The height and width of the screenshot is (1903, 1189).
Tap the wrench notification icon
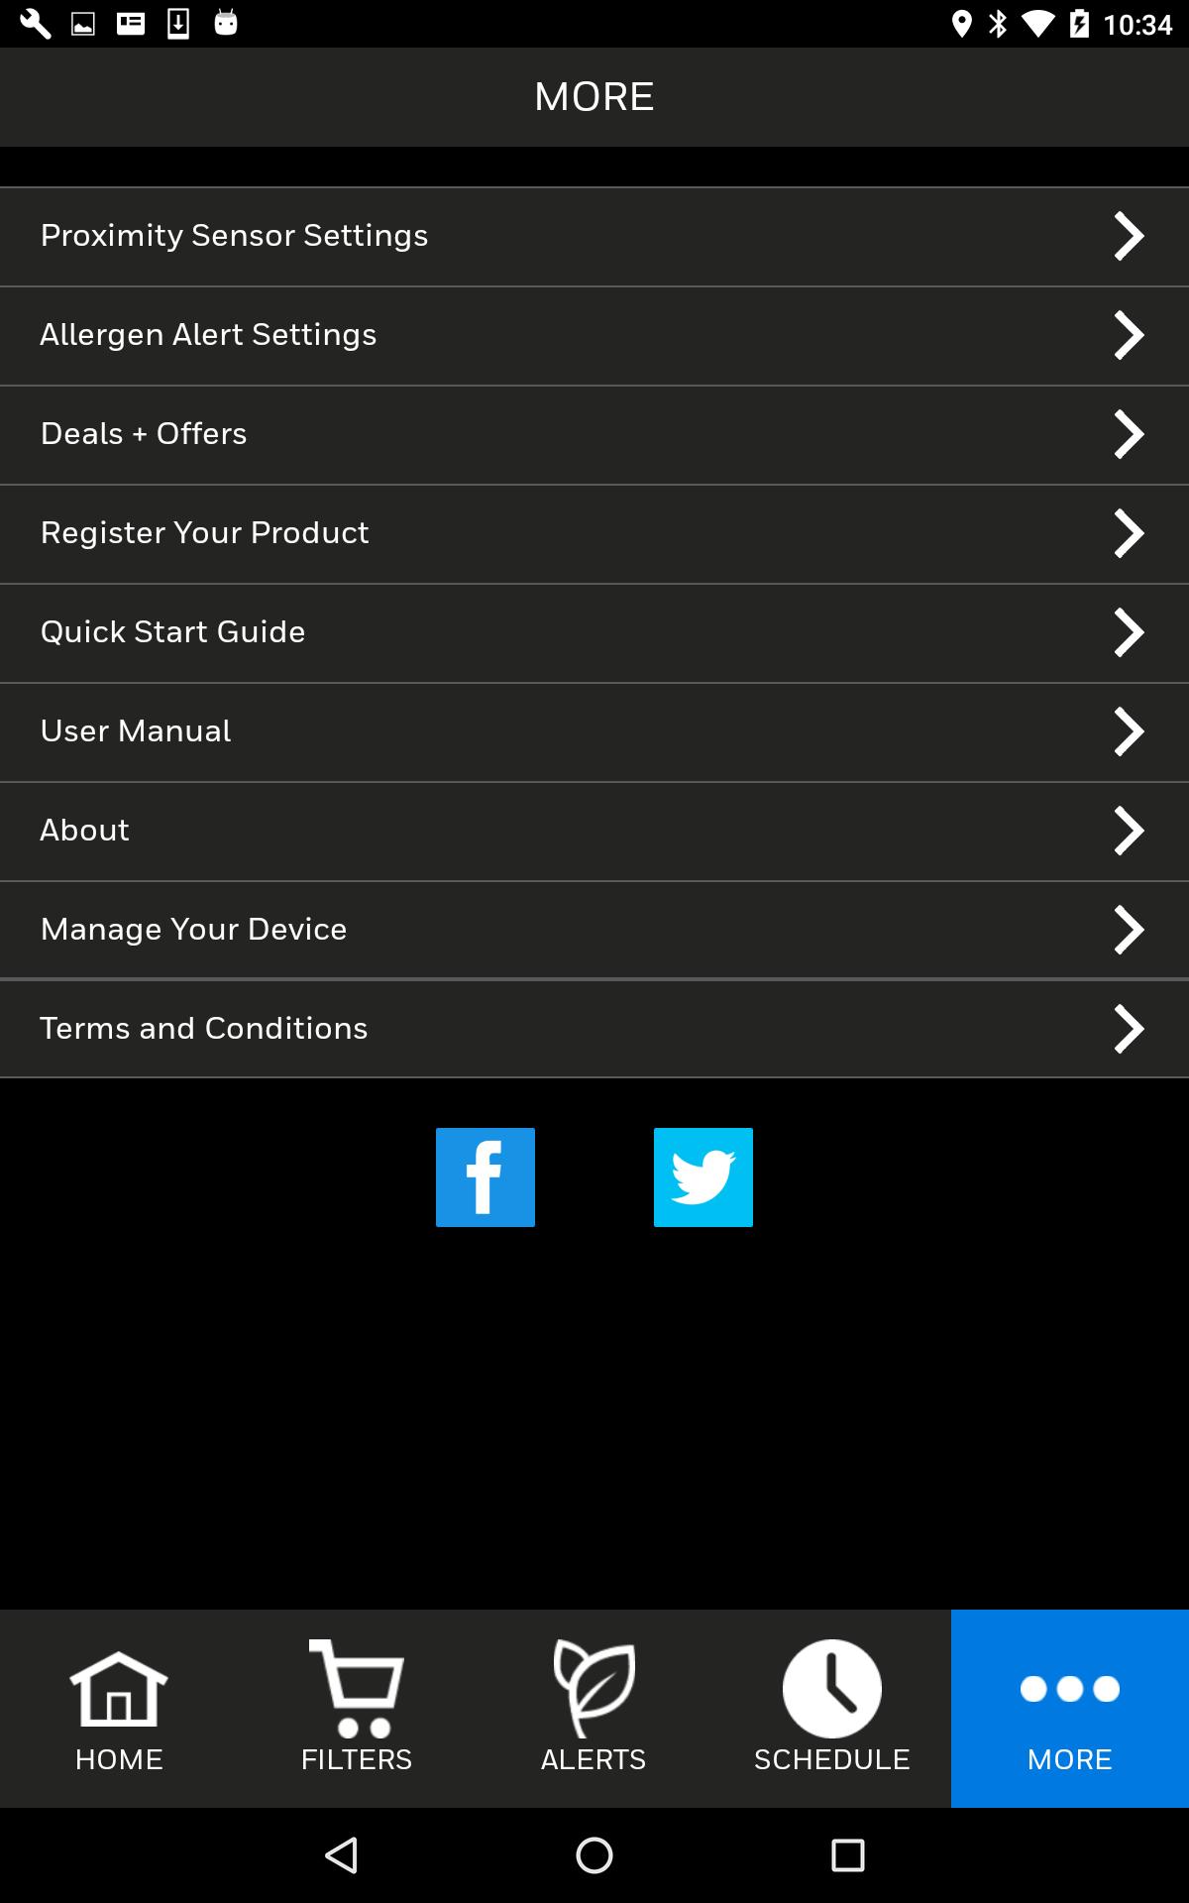[x=35, y=24]
